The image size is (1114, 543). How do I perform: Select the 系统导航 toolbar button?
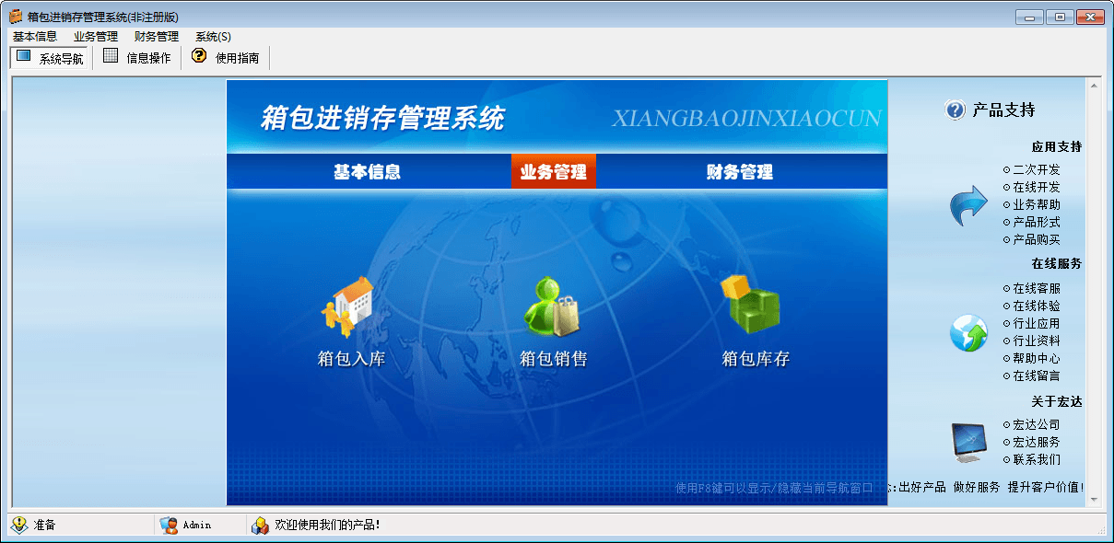[x=49, y=56]
